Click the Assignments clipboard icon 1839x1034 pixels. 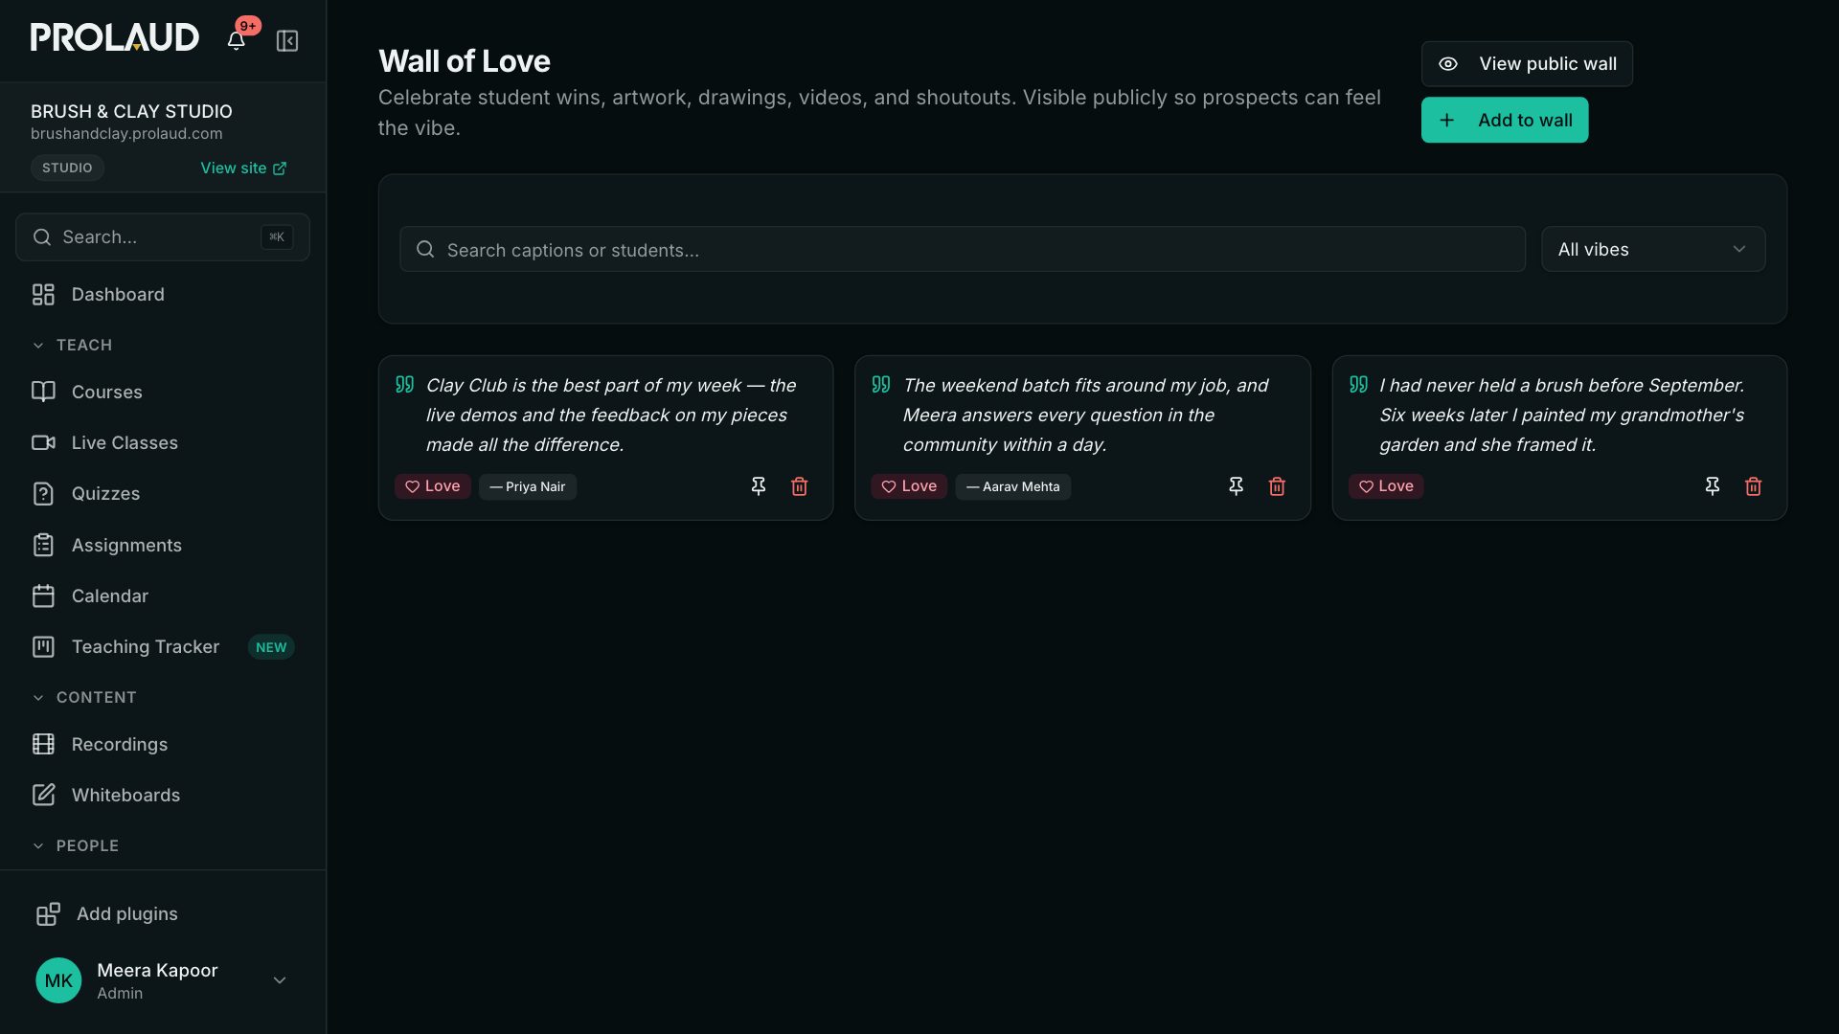coord(43,545)
